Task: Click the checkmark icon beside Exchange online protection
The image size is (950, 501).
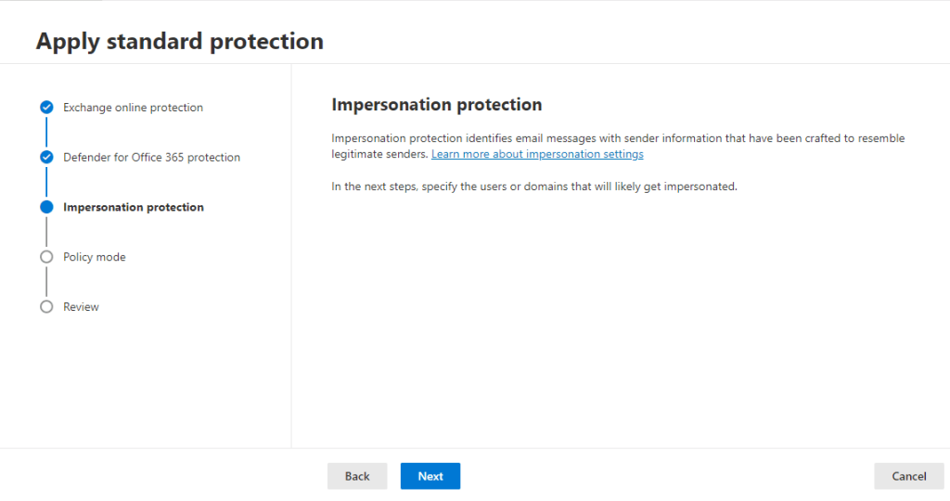Action: [46, 108]
